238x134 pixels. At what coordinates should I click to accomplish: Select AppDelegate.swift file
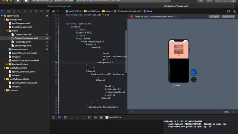pyautogui.click(x=21, y=23)
